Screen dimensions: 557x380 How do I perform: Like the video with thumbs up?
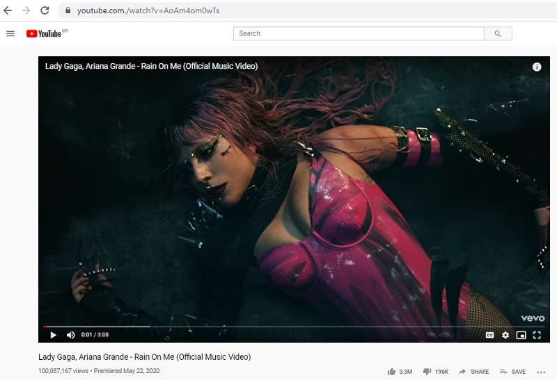(391, 372)
